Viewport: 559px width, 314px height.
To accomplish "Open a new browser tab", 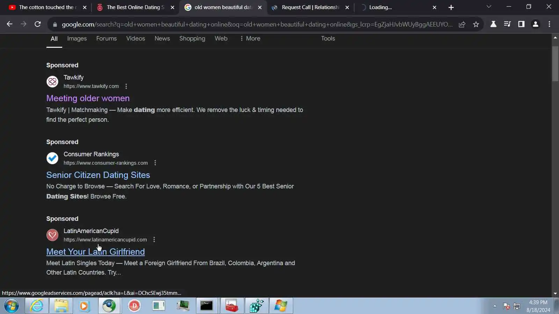I will (x=451, y=7).
